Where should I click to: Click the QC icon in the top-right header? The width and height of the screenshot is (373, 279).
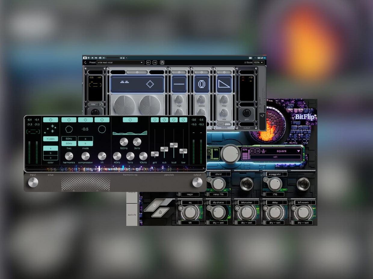259,58
